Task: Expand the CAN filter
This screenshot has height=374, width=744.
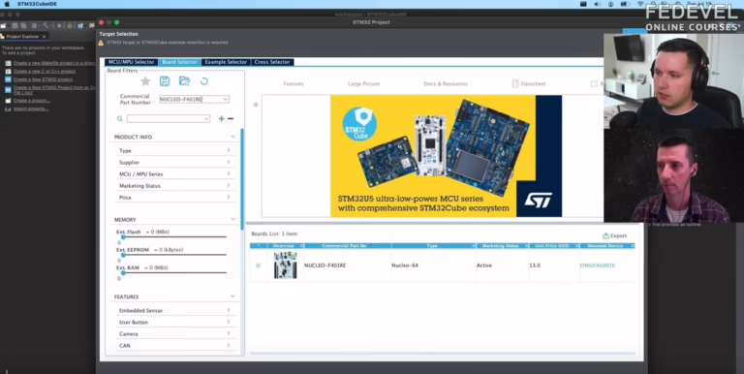Action: (229, 345)
